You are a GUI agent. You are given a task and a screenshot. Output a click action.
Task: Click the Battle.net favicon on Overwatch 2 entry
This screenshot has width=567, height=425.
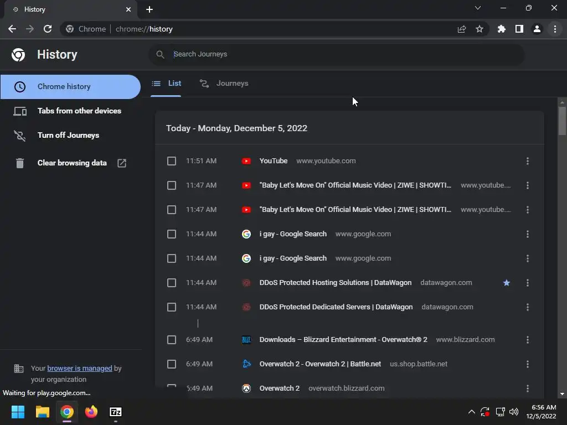[x=246, y=364]
